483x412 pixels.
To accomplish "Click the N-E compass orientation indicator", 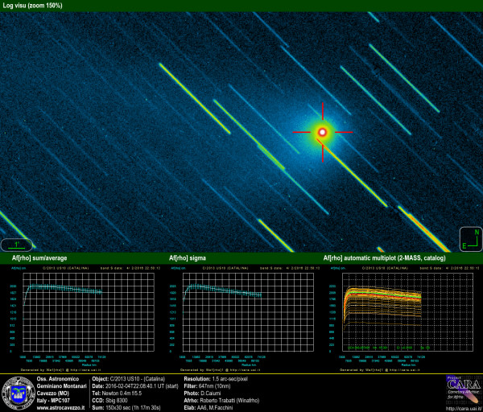I will pos(470,239).
